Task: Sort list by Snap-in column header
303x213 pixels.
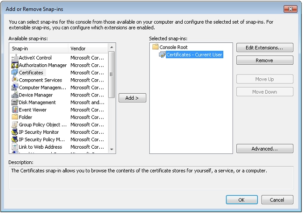Action: pos(38,48)
